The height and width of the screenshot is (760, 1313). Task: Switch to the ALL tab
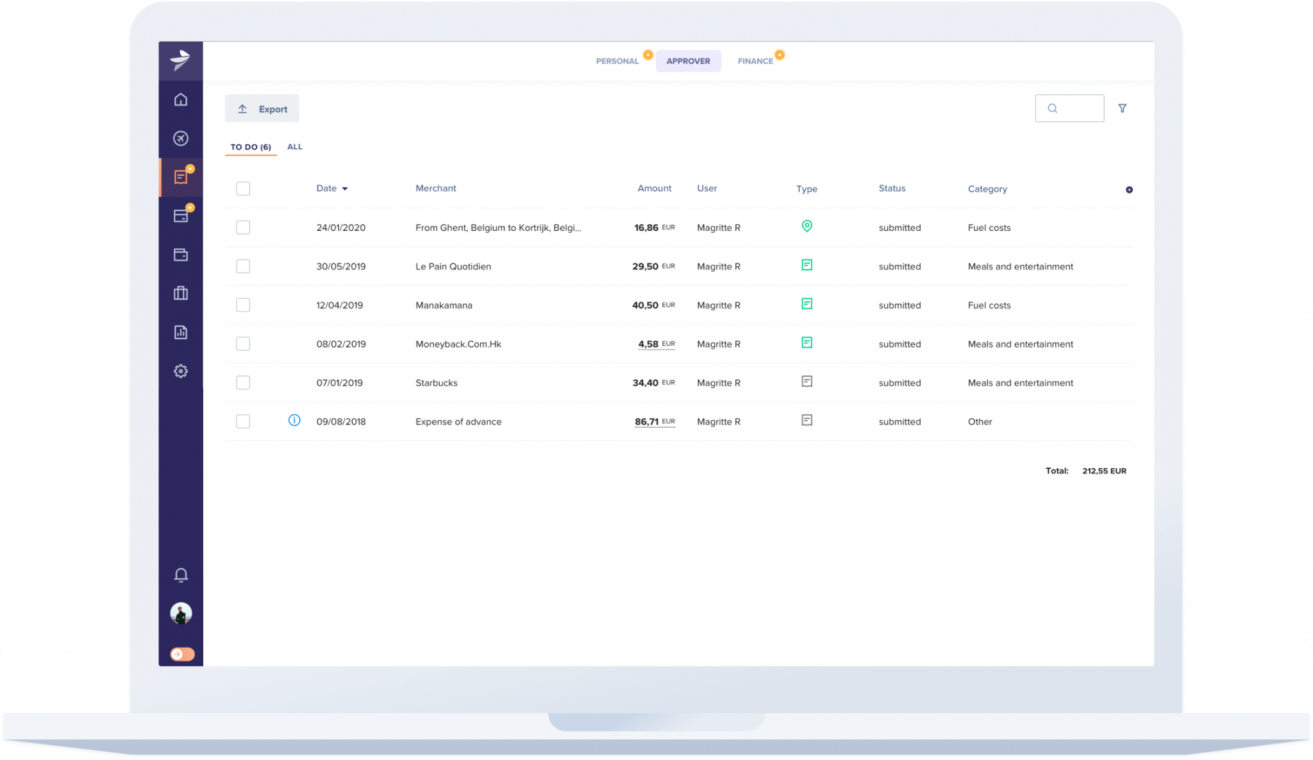(x=295, y=146)
